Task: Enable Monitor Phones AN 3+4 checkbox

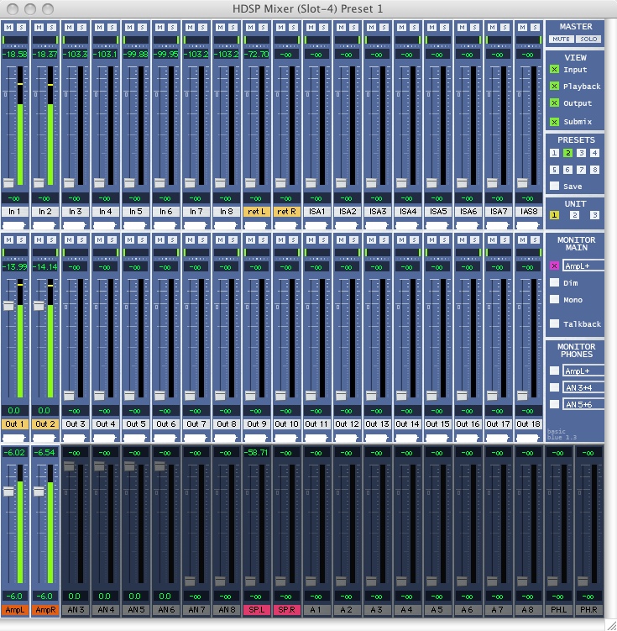Action: (x=554, y=387)
